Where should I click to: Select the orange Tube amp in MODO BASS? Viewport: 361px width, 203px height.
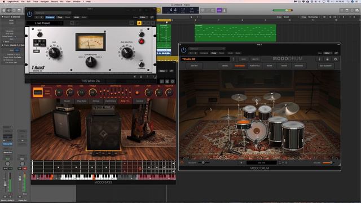(38, 92)
